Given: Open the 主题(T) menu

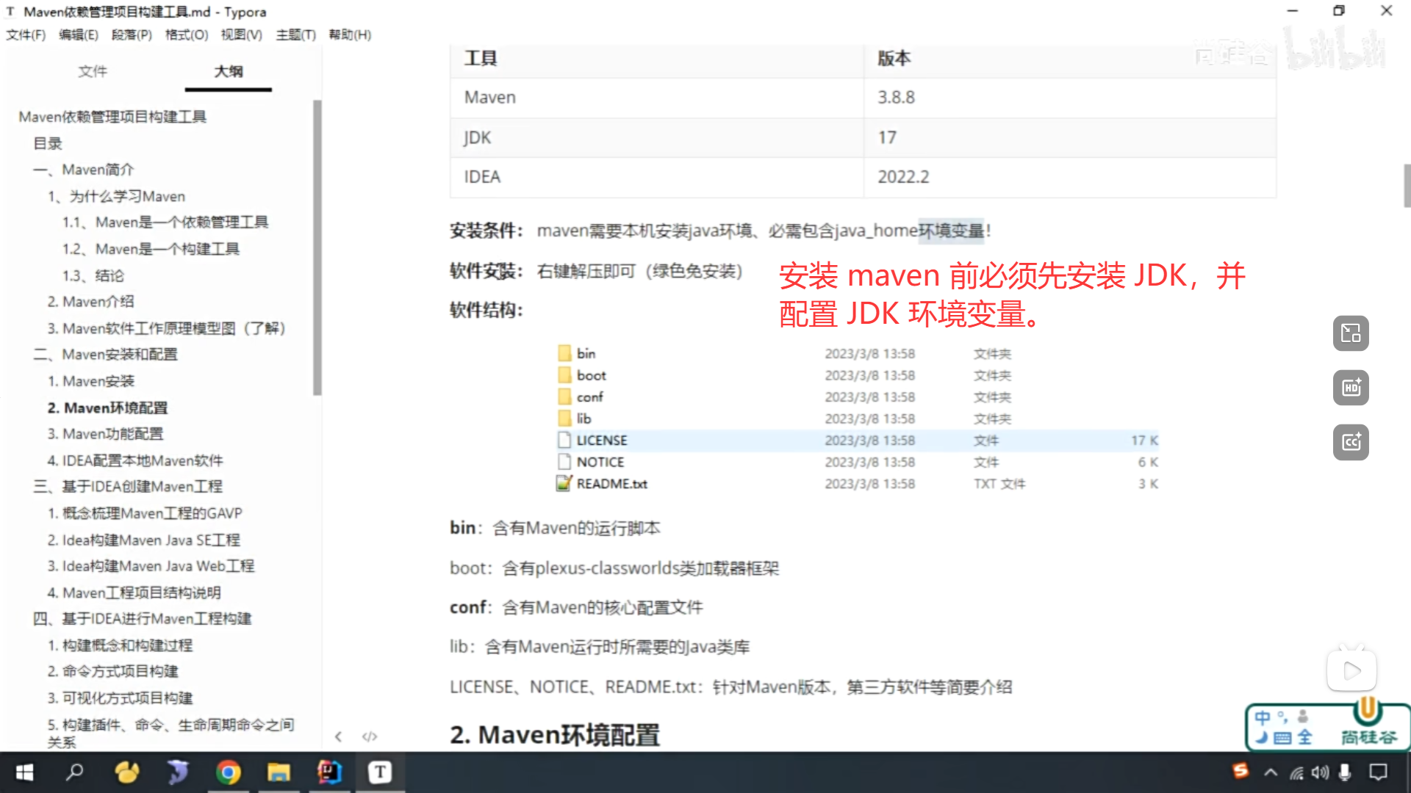Looking at the screenshot, I should point(295,35).
